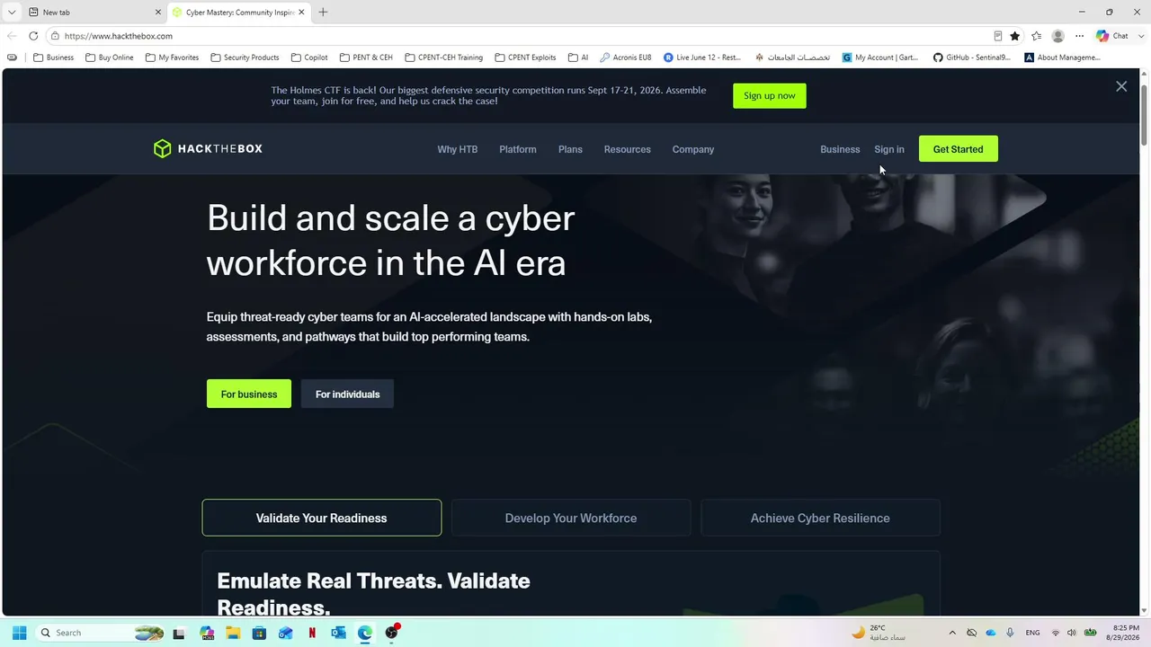Click the site info lock icon
Viewport: 1151px width, 647px height.
click(55, 36)
